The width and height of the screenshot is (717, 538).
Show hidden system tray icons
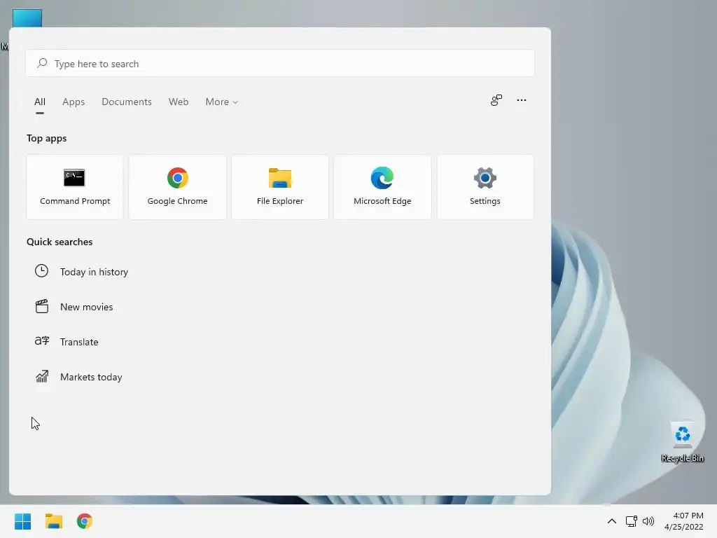(x=612, y=521)
